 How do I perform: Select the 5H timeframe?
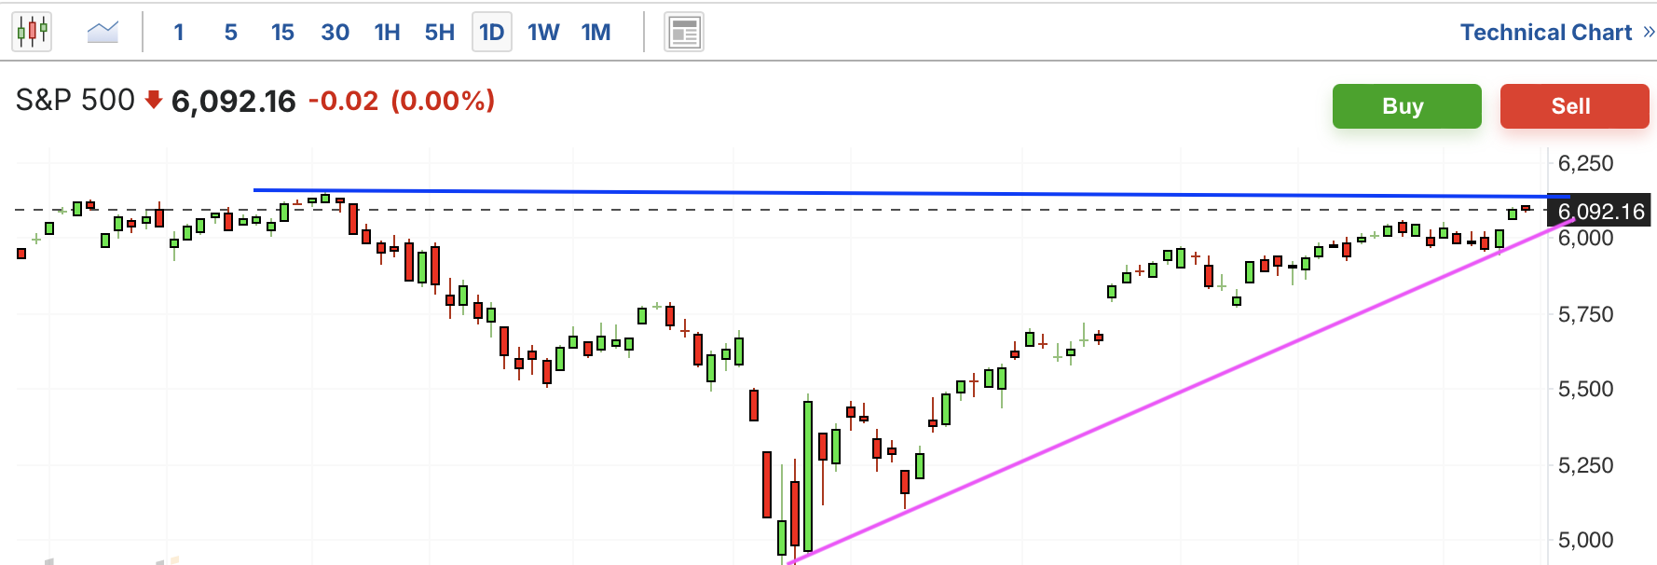[440, 33]
